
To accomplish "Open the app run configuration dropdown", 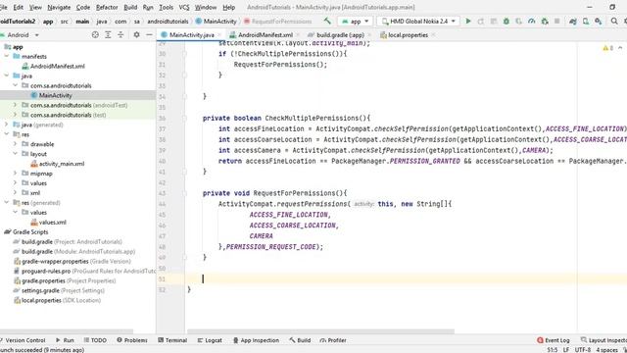I will point(355,22).
